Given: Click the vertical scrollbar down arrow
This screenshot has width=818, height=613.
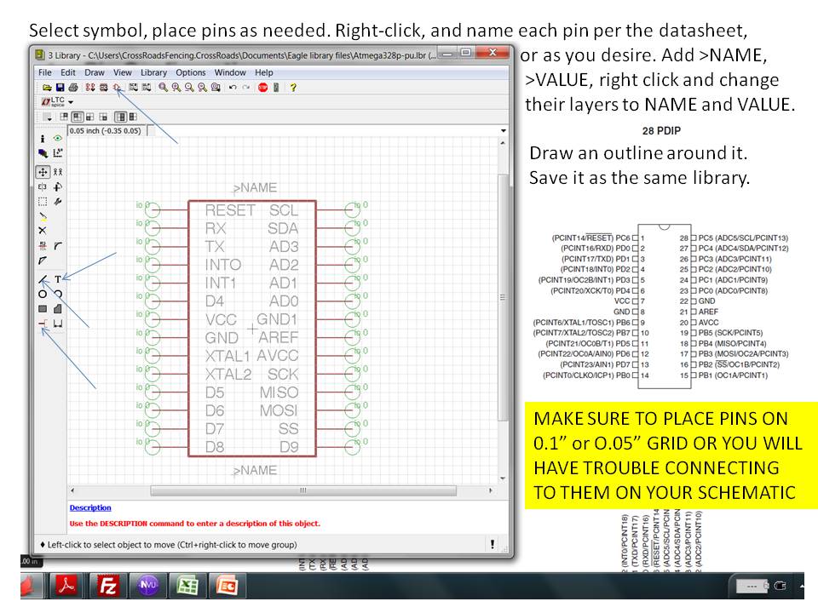Looking at the screenshot, I should 503,478.
